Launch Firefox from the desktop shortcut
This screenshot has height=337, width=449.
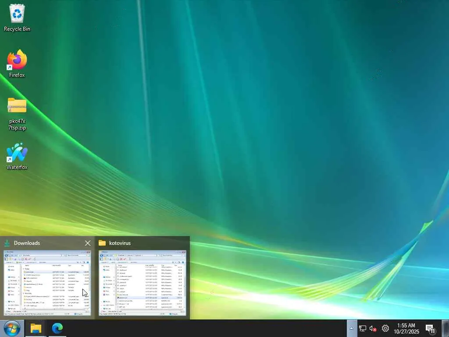click(x=17, y=64)
